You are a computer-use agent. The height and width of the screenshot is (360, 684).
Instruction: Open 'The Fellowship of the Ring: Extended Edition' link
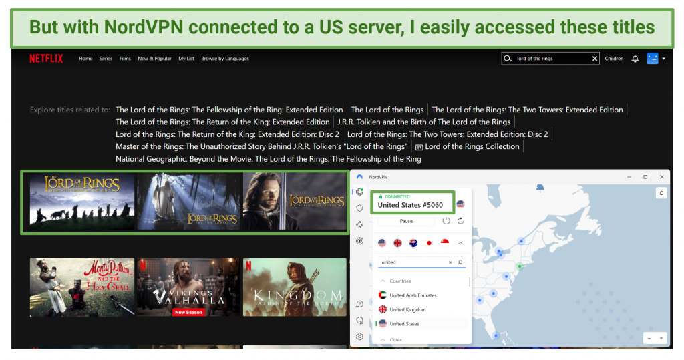pyautogui.click(x=229, y=110)
